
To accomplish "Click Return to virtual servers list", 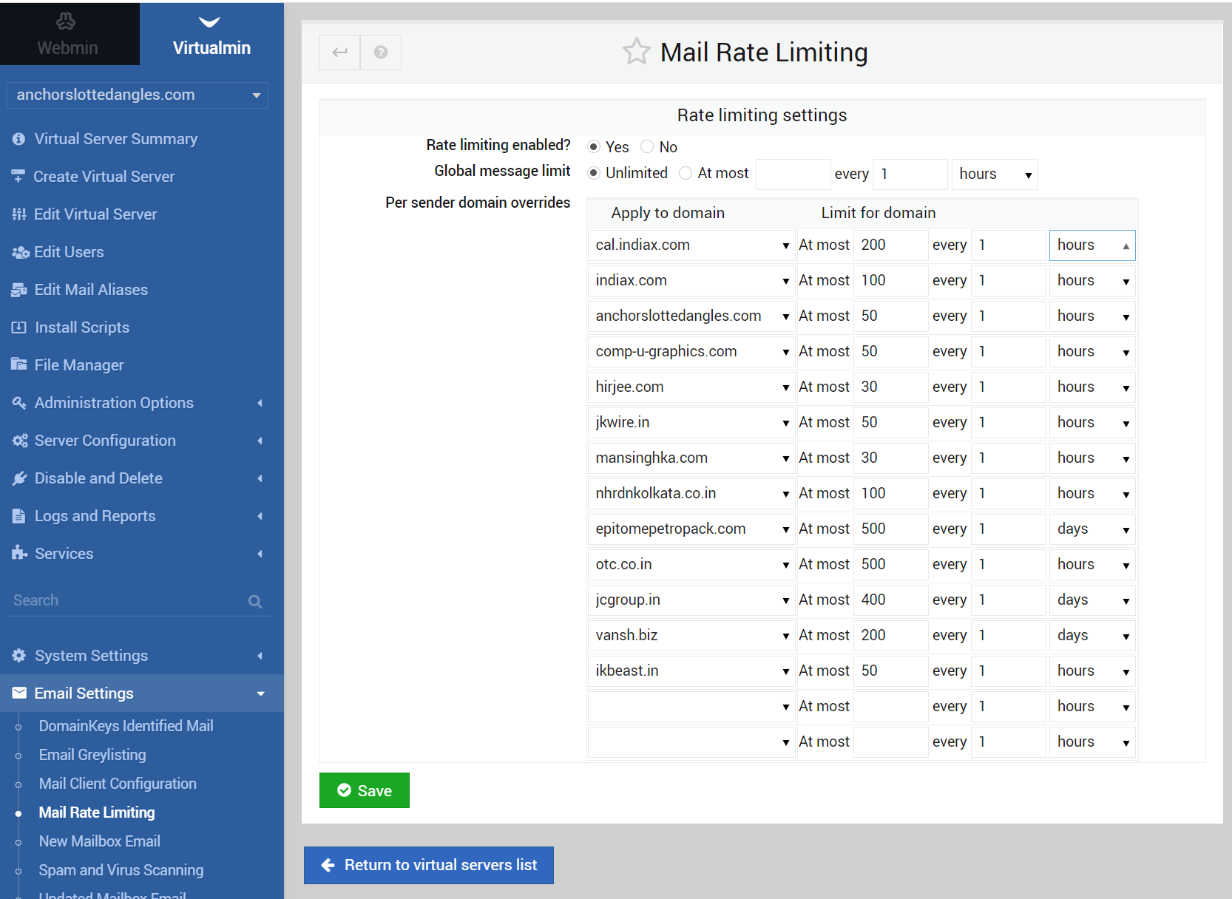I will click(429, 865).
